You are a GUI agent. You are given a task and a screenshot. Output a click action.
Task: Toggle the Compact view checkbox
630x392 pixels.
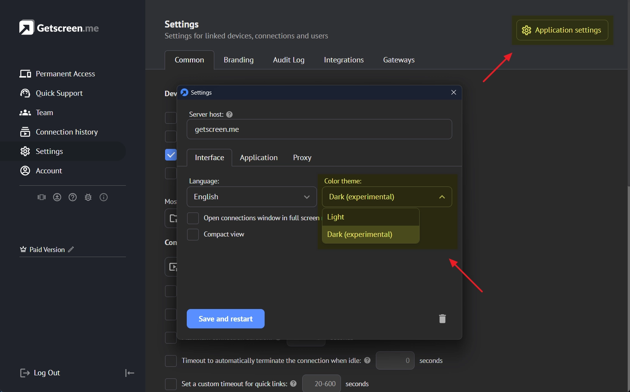pyautogui.click(x=193, y=235)
